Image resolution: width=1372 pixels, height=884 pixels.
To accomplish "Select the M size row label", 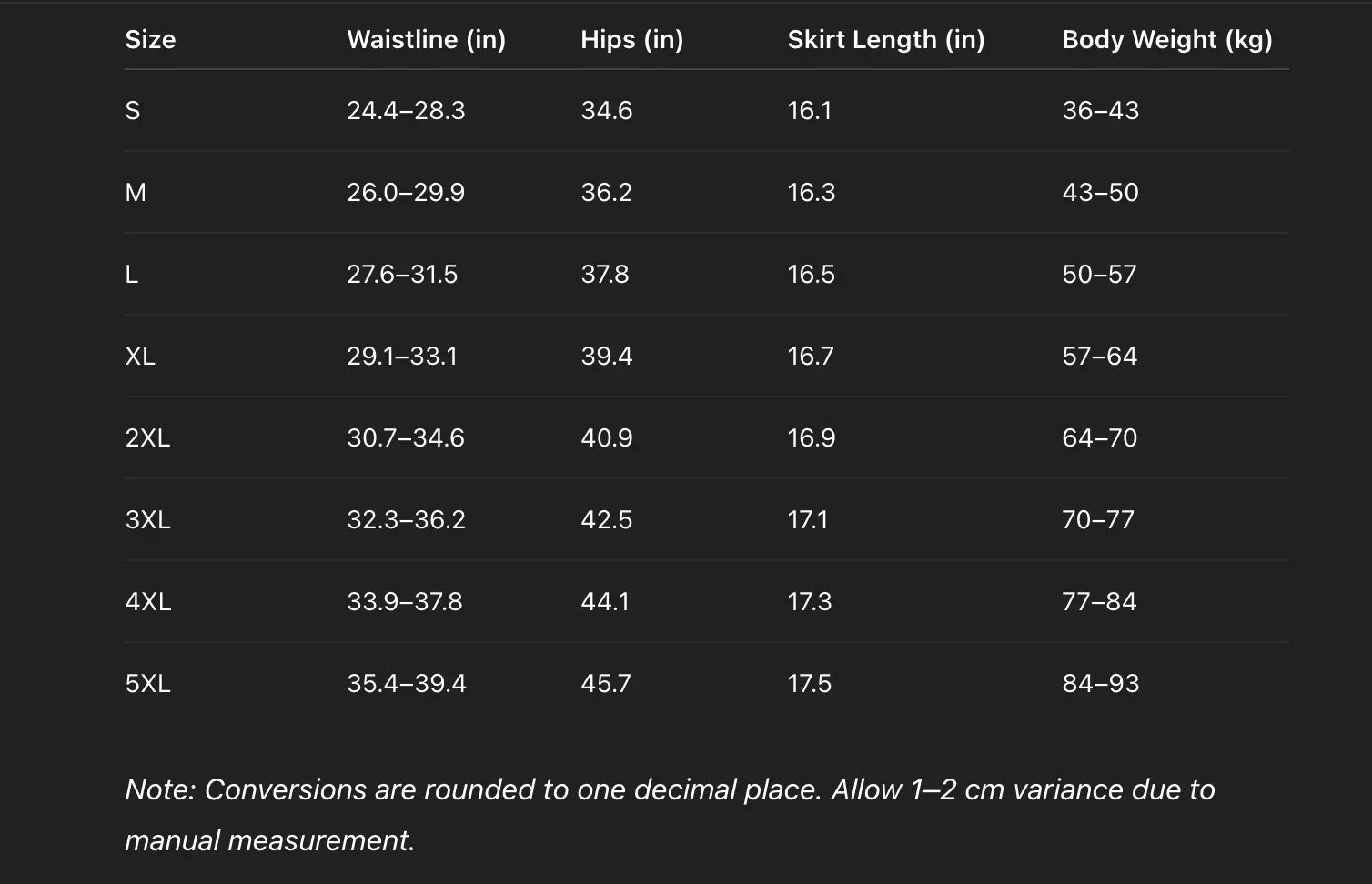I will (x=136, y=193).
